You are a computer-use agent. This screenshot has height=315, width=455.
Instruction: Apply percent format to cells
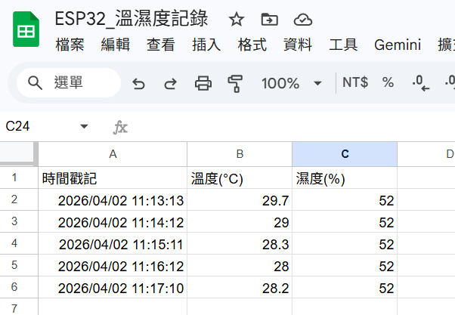388,83
